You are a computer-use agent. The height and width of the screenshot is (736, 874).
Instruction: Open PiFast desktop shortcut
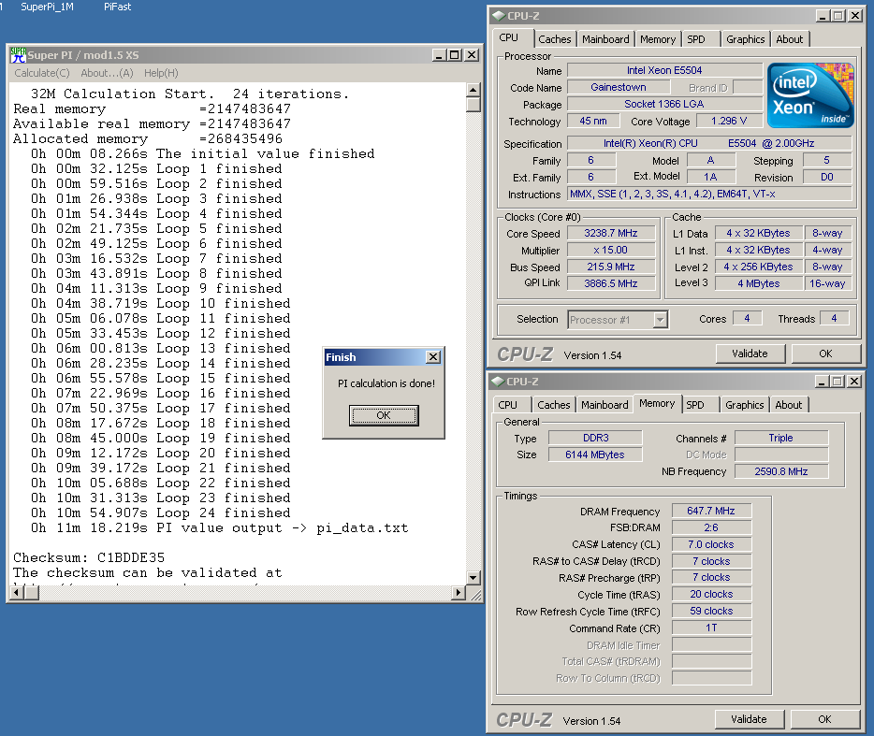pos(118,7)
